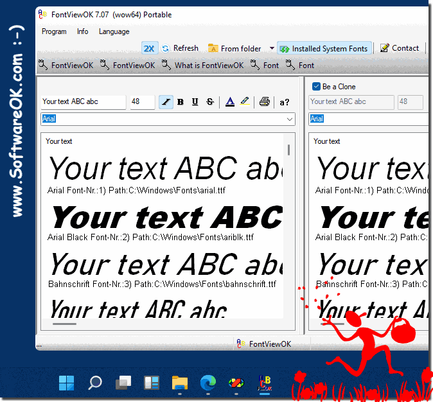Image resolution: width=433 pixels, height=402 pixels.
Task: Open File Explorer from taskbar
Action: 180,383
